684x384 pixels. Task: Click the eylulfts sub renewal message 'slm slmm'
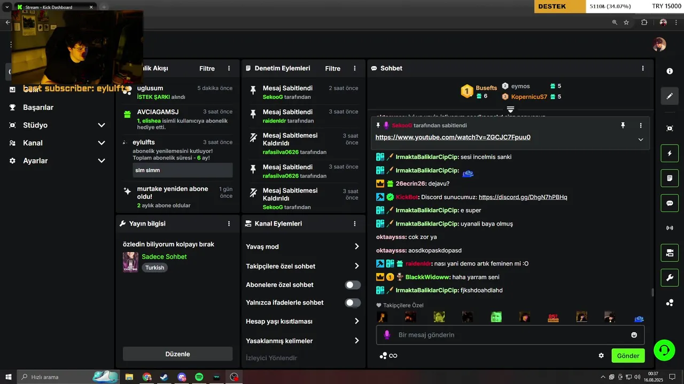click(183, 170)
